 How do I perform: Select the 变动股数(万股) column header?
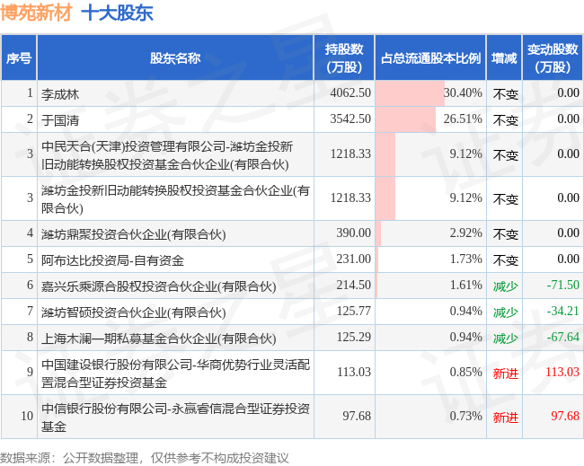point(553,58)
